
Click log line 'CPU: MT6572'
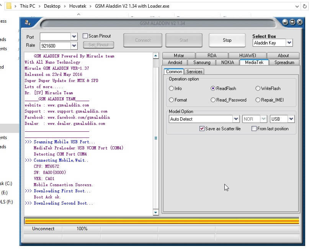pos(46,166)
